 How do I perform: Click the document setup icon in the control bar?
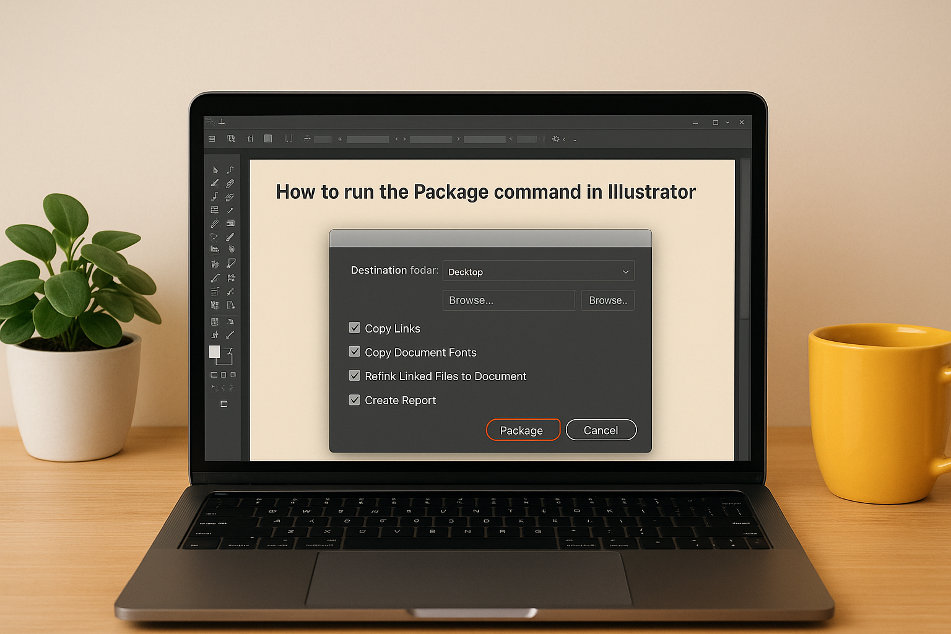point(211,139)
